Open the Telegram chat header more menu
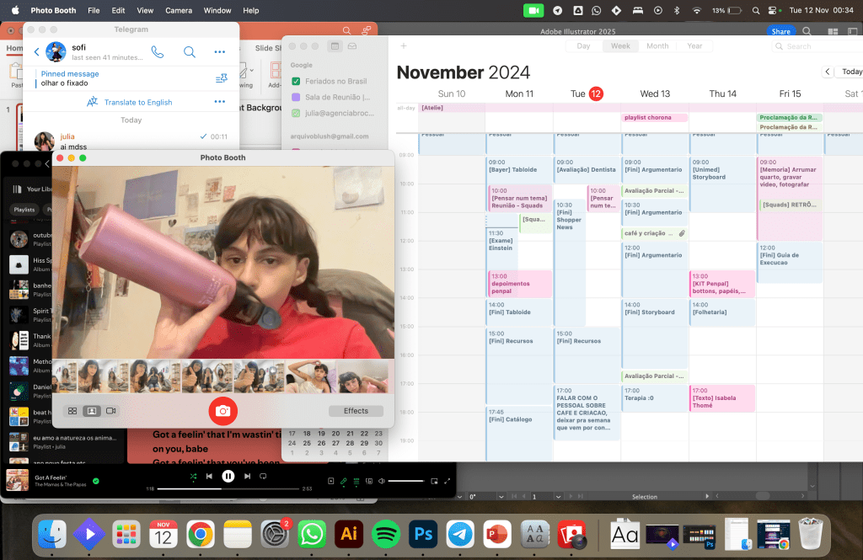Viewport: 863px width, 560px height. (220, 52)
